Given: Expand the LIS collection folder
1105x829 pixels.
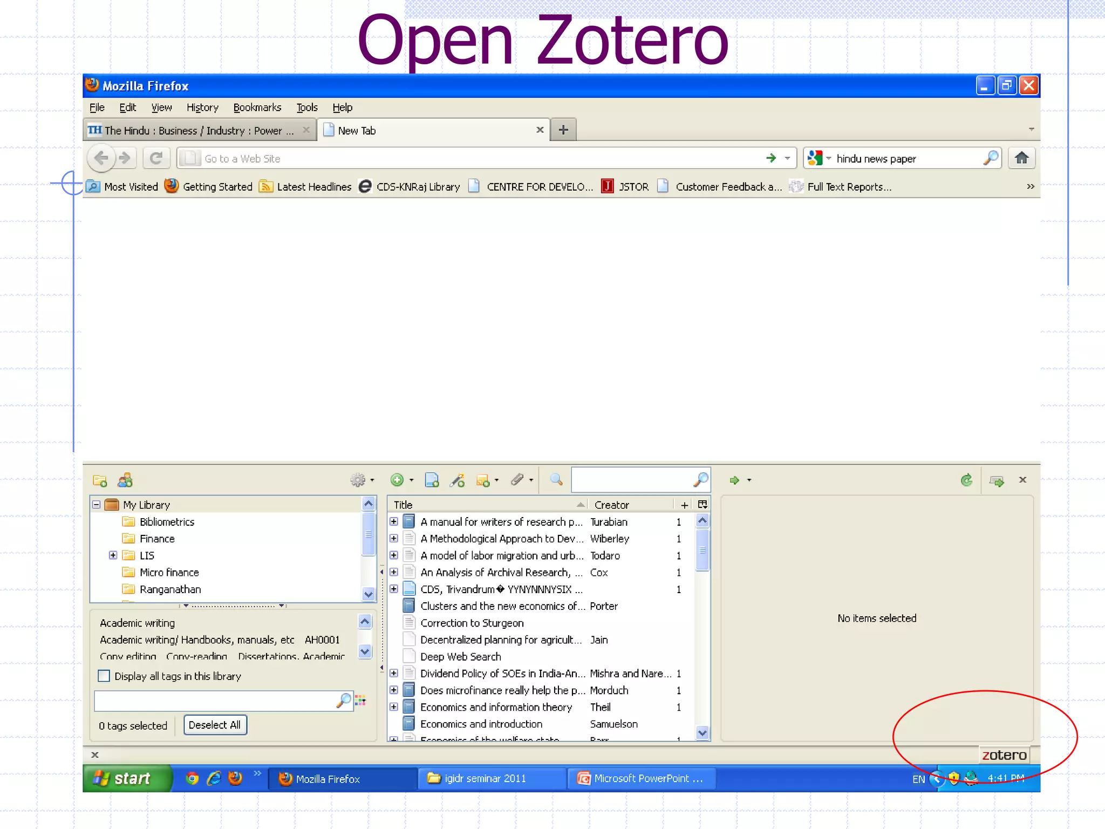Looking at the screenshot, I should [x=113, y=555].
